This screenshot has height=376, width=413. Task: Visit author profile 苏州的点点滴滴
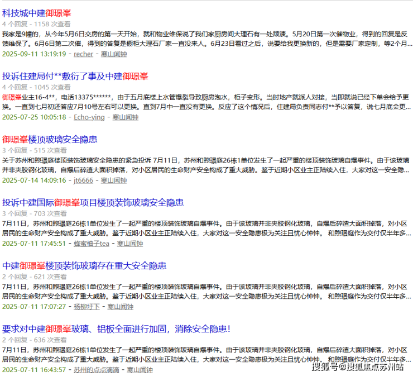pos(97,370)
